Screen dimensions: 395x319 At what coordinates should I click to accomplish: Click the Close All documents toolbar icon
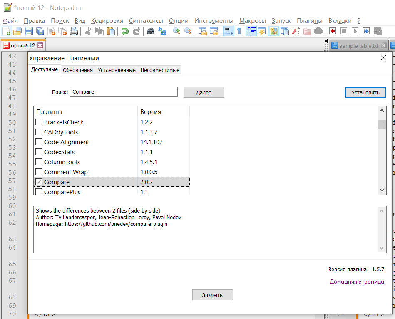click(62, 31)
